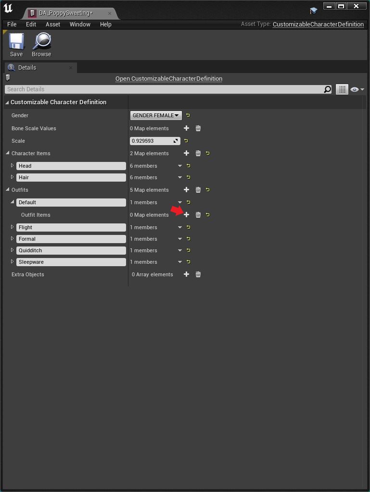Clear Extra Objects with trash icon

pyautogui.click(x=198, y=274)
